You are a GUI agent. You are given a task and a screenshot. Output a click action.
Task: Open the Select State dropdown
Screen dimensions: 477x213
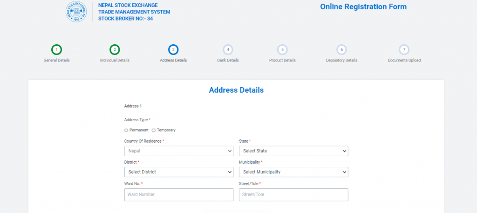[293, 151]
